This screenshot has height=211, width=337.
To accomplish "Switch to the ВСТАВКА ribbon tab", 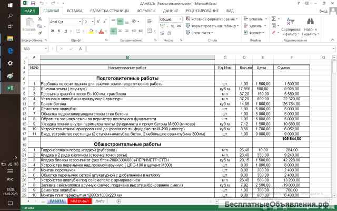I will click(x=75, y=11).
